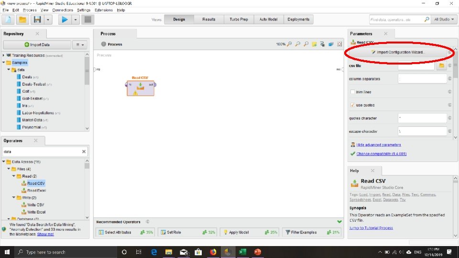Click the New Process icon
Viewport: 459px width, 258px height.
pyautogui.click(x=8, y=20)
